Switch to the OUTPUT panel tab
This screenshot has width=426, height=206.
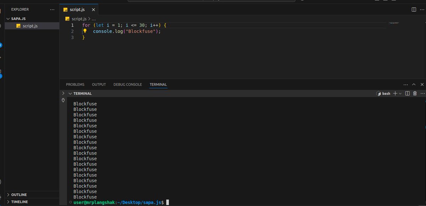[99, 85]
